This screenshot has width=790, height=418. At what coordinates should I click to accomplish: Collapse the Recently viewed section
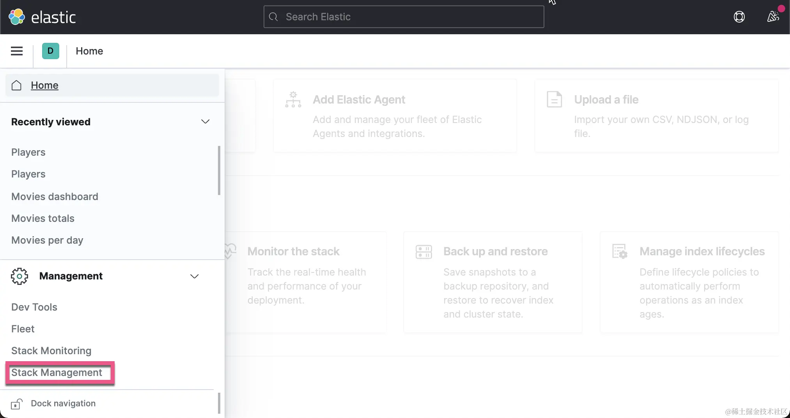point(205,121)
